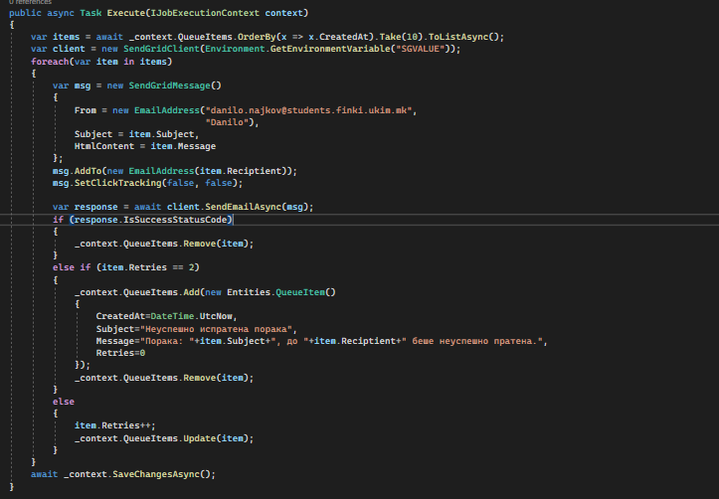Viewport: 719px width, 499px height.
Task: Click the foreach keyword
Action: (52, 61)
